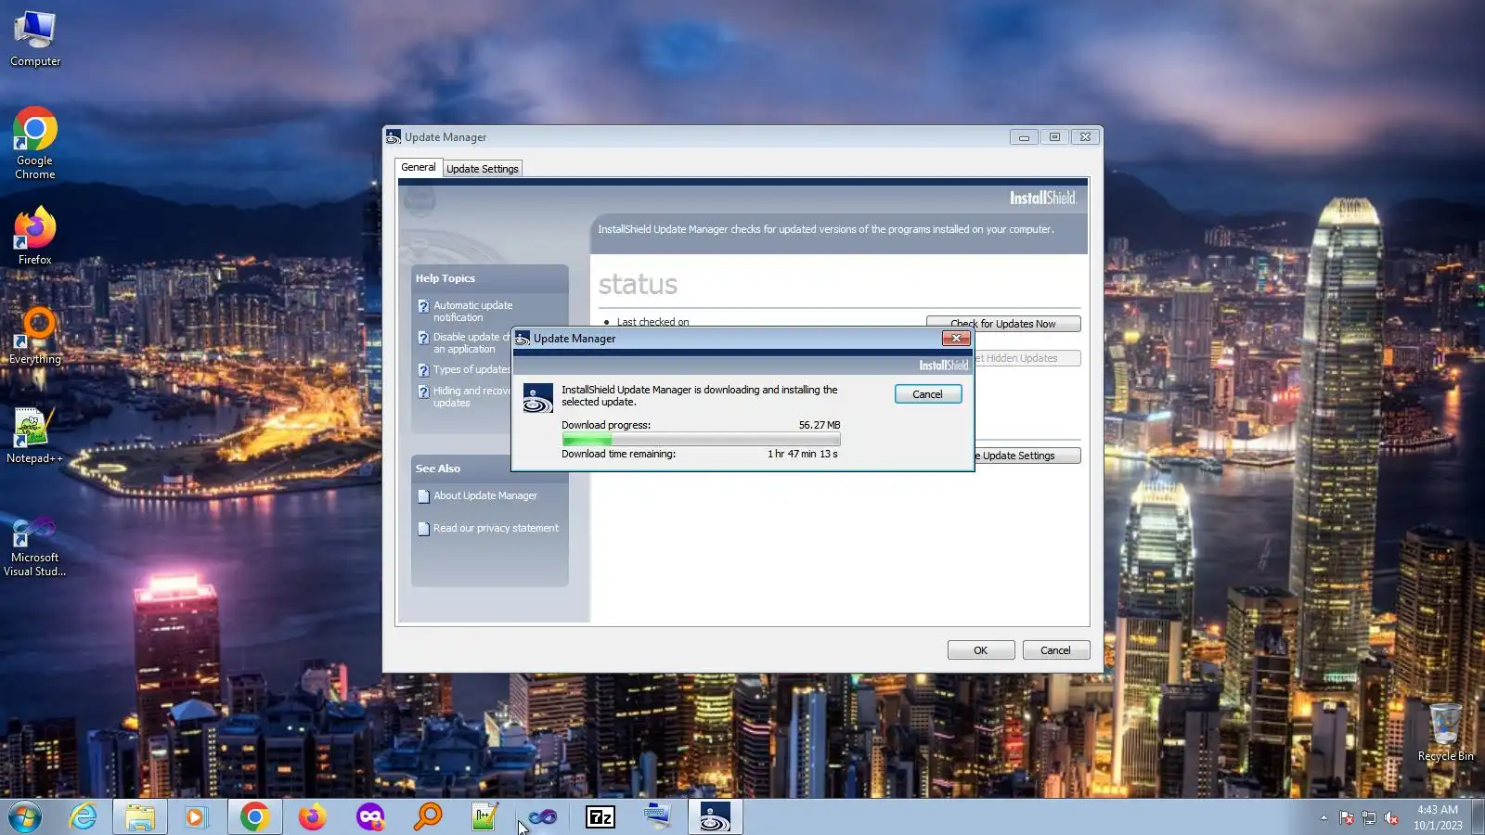Viewport: 1485px width, 835px height.
Task: Open the network icon in the system tray
Action: pyautogui.click(x=1369, y=818)
